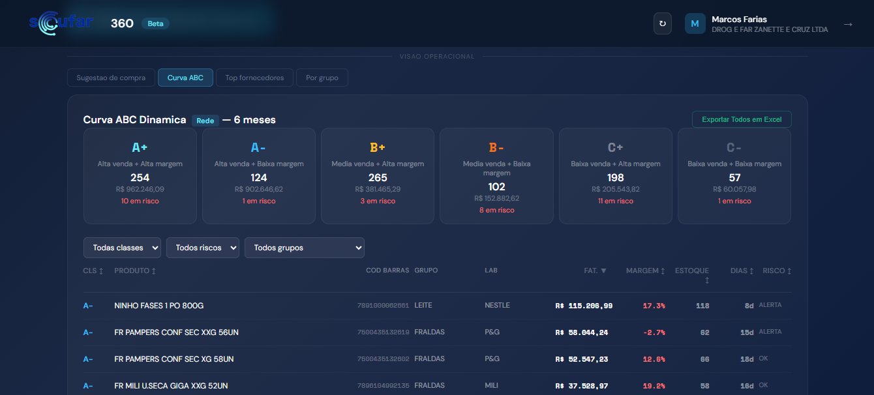Click the LEITE group cell
Image resolution: width=874 pixels, height=395 pixels.
[423, 305]
